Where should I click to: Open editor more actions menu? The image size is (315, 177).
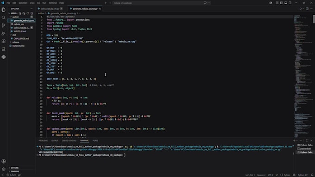click(x=311, y=9)
